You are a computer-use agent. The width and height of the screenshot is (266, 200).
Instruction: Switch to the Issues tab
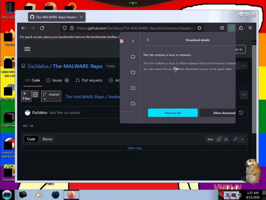(57, 80)
